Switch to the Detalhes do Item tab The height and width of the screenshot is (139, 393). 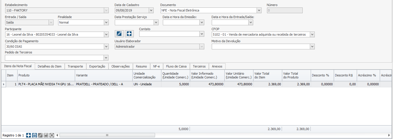click(49, 66)
